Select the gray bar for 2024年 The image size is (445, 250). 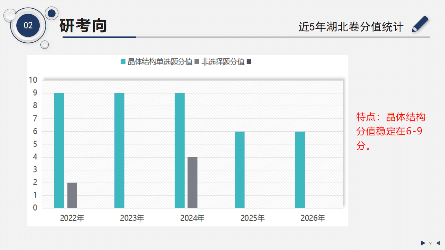pyautogui.click(x=193, y=183)
